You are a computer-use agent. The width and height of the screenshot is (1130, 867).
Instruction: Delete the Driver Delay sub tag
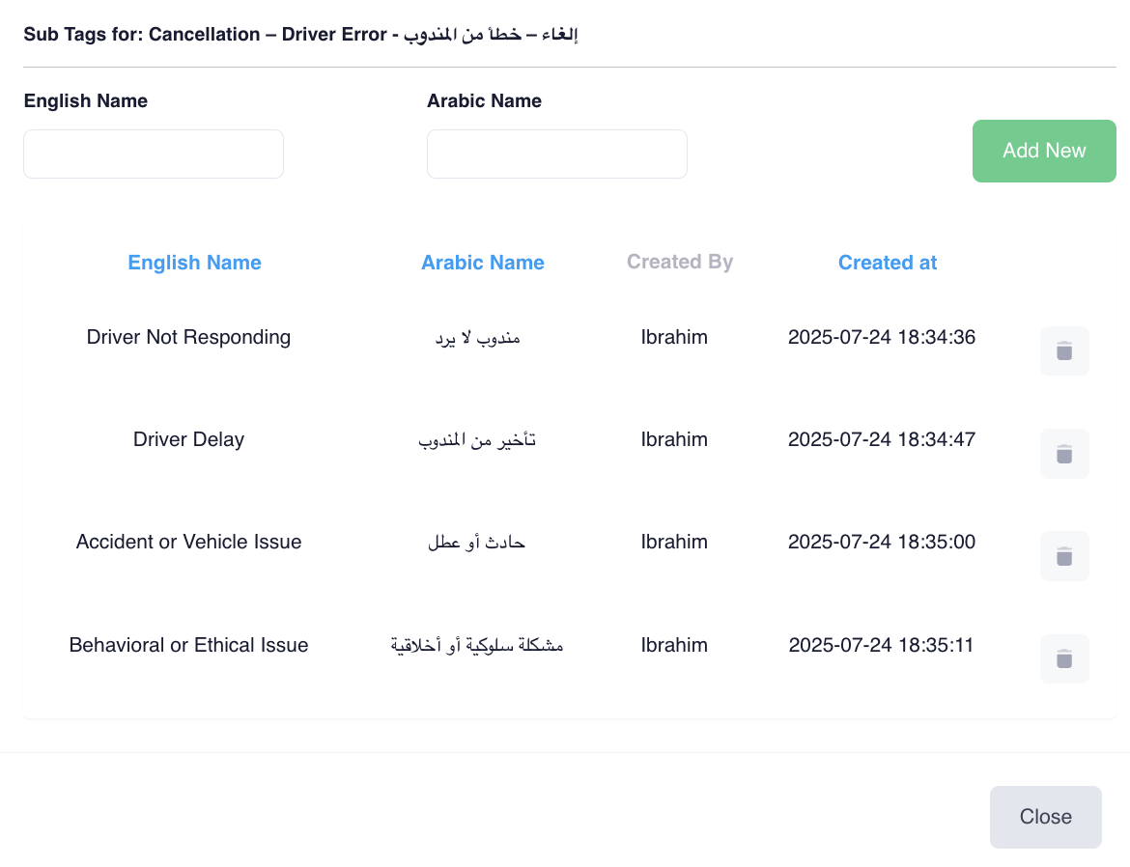coord(1063,454)
